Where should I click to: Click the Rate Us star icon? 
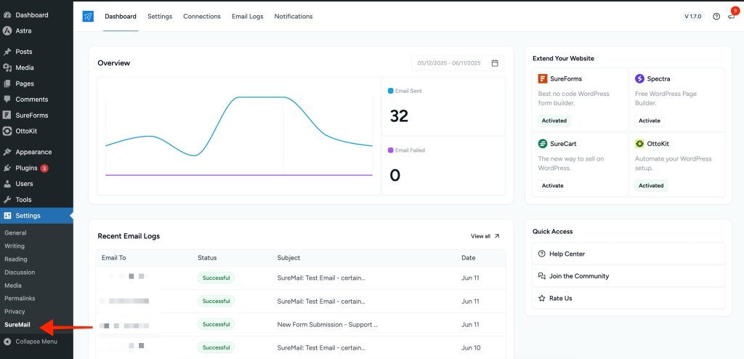click(x=542, y=298)
